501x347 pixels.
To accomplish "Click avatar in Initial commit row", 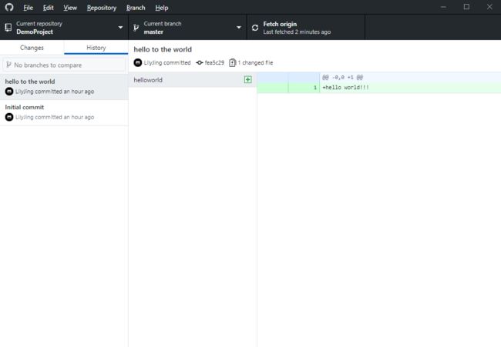I will 9,117.
